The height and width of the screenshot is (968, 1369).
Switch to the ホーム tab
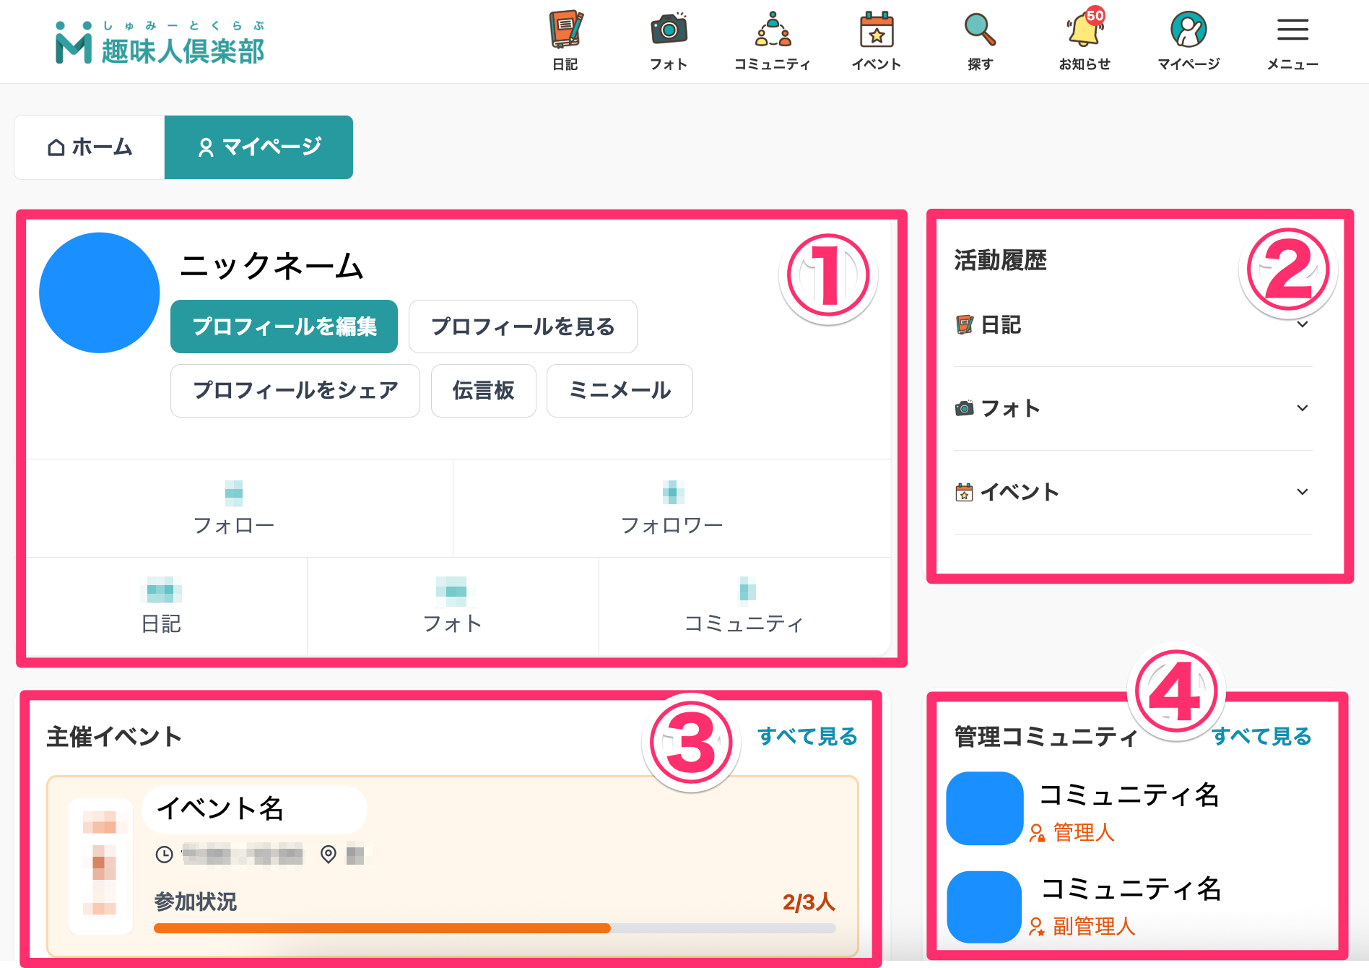pyautogui.click(x=90, y=147)
